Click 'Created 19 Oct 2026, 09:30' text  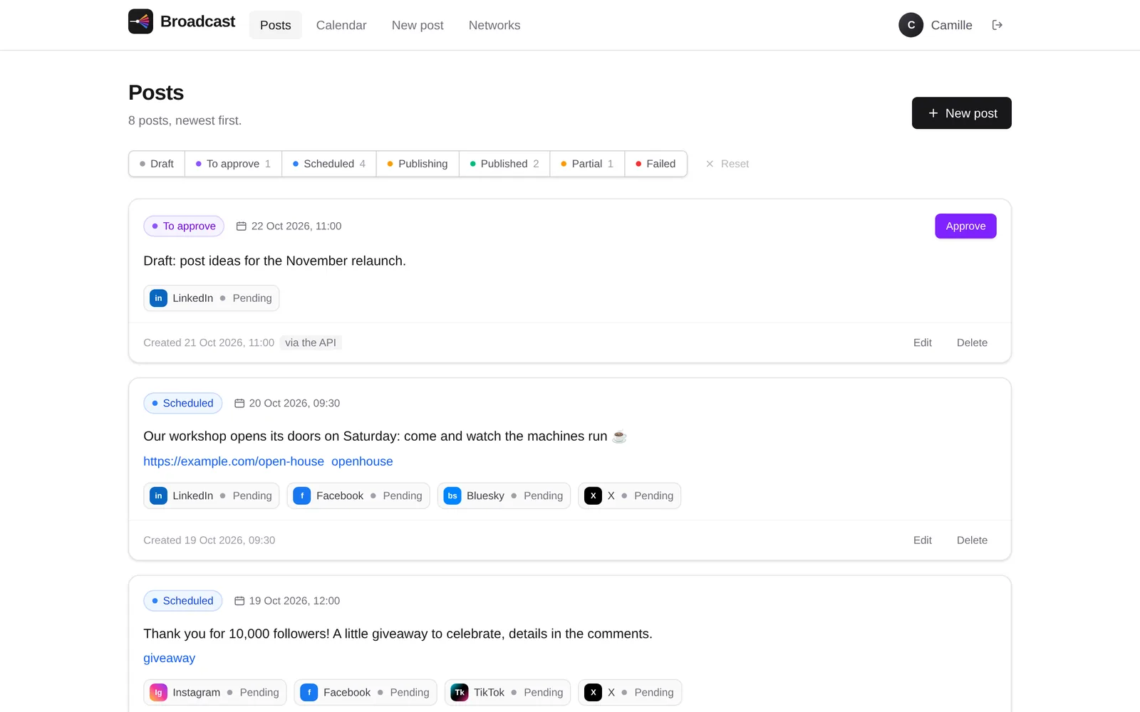[x=209, y=540]
